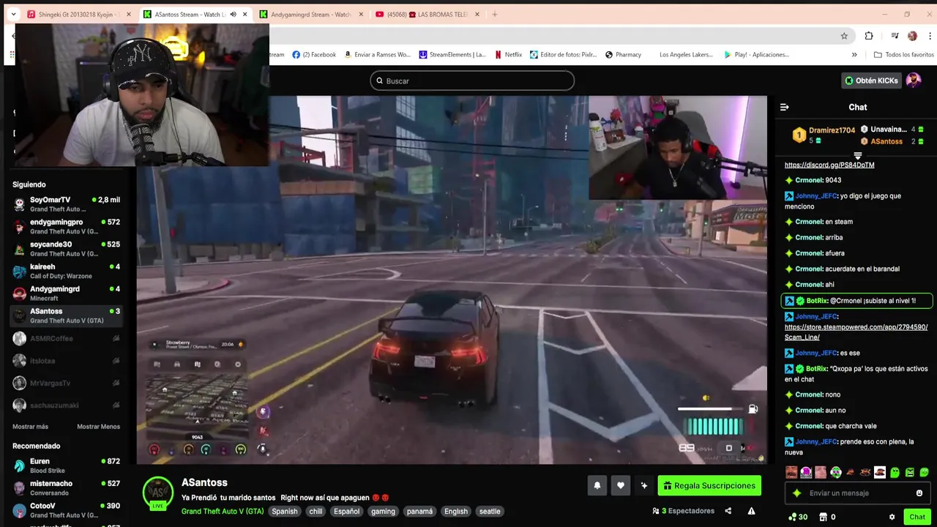Expand hidden bookmarks with double chevron
The width and height of the screenshot is (937, 527).
click(854, 54)
